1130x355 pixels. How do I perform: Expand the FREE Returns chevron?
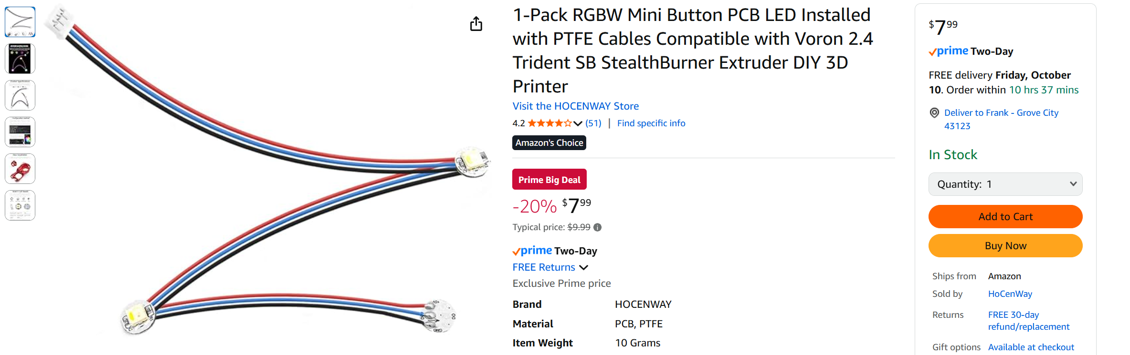tap(583, 267)
